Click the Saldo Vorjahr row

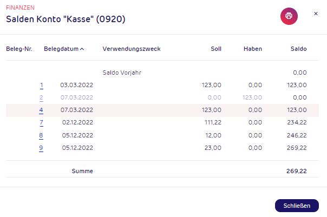pyautogui.click(x=162, y=73)
